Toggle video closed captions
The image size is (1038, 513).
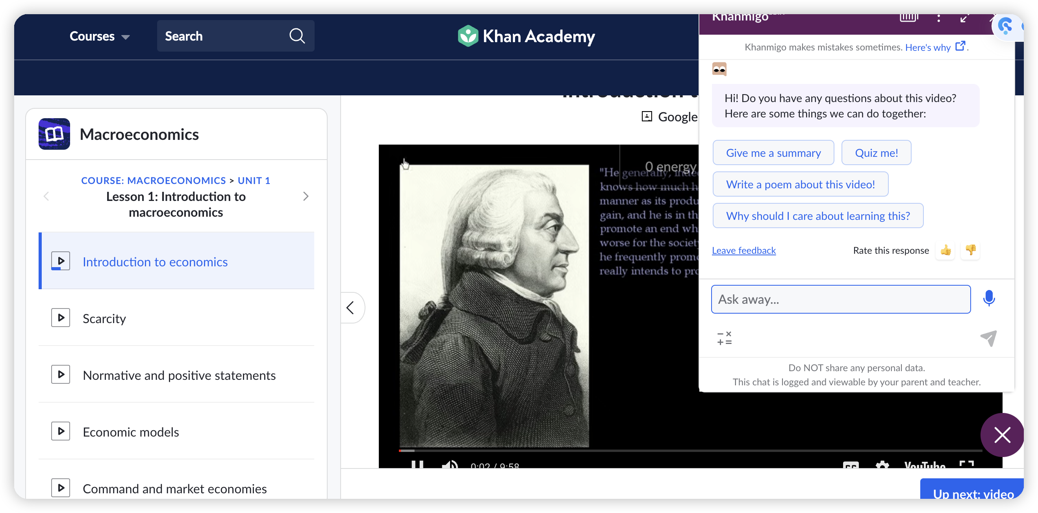pos(851,465)
